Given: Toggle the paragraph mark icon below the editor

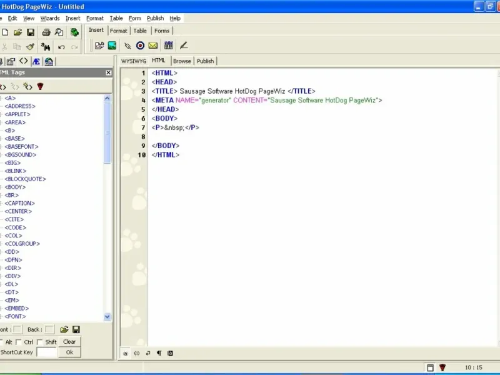Looking at the screenshot, I should [159, 353].
